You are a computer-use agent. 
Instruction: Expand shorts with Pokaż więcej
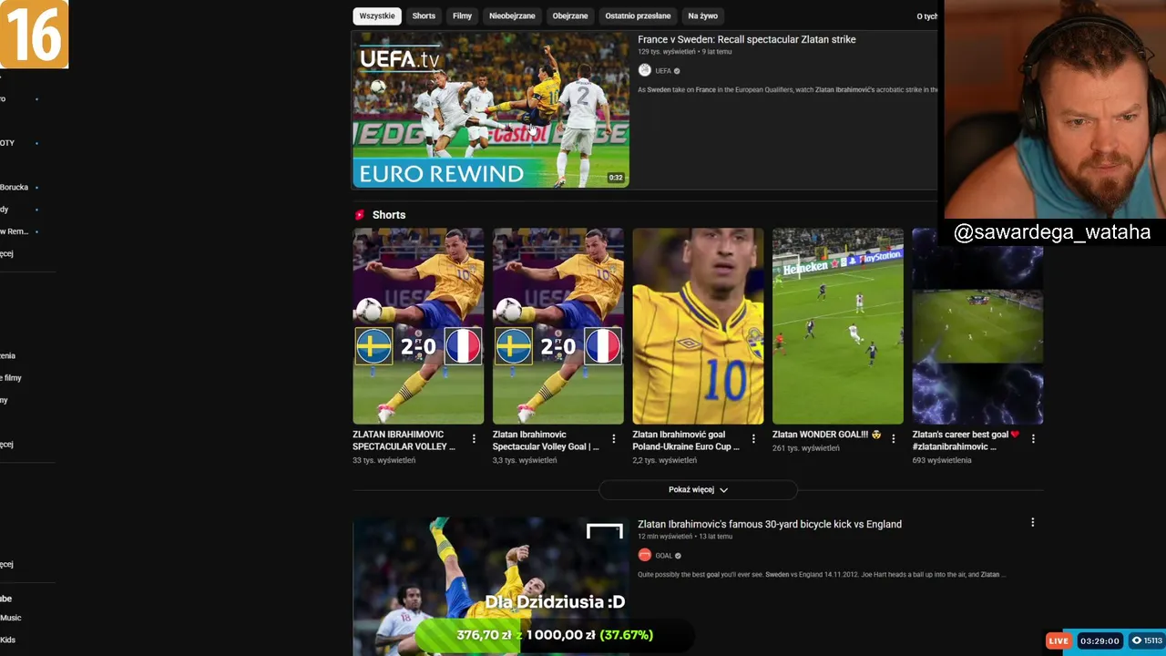click(x=698, y=489)
